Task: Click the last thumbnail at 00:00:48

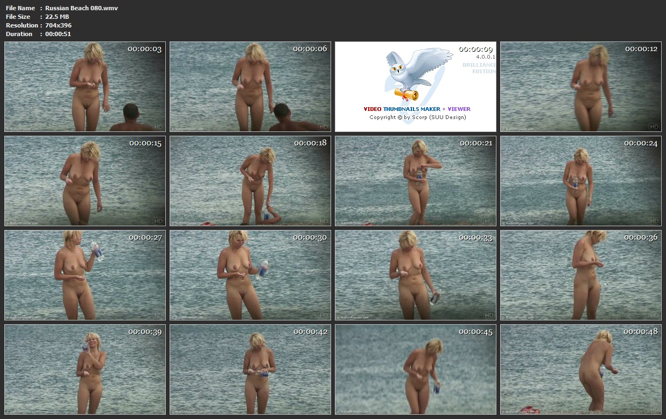Action: coord(581,369)
